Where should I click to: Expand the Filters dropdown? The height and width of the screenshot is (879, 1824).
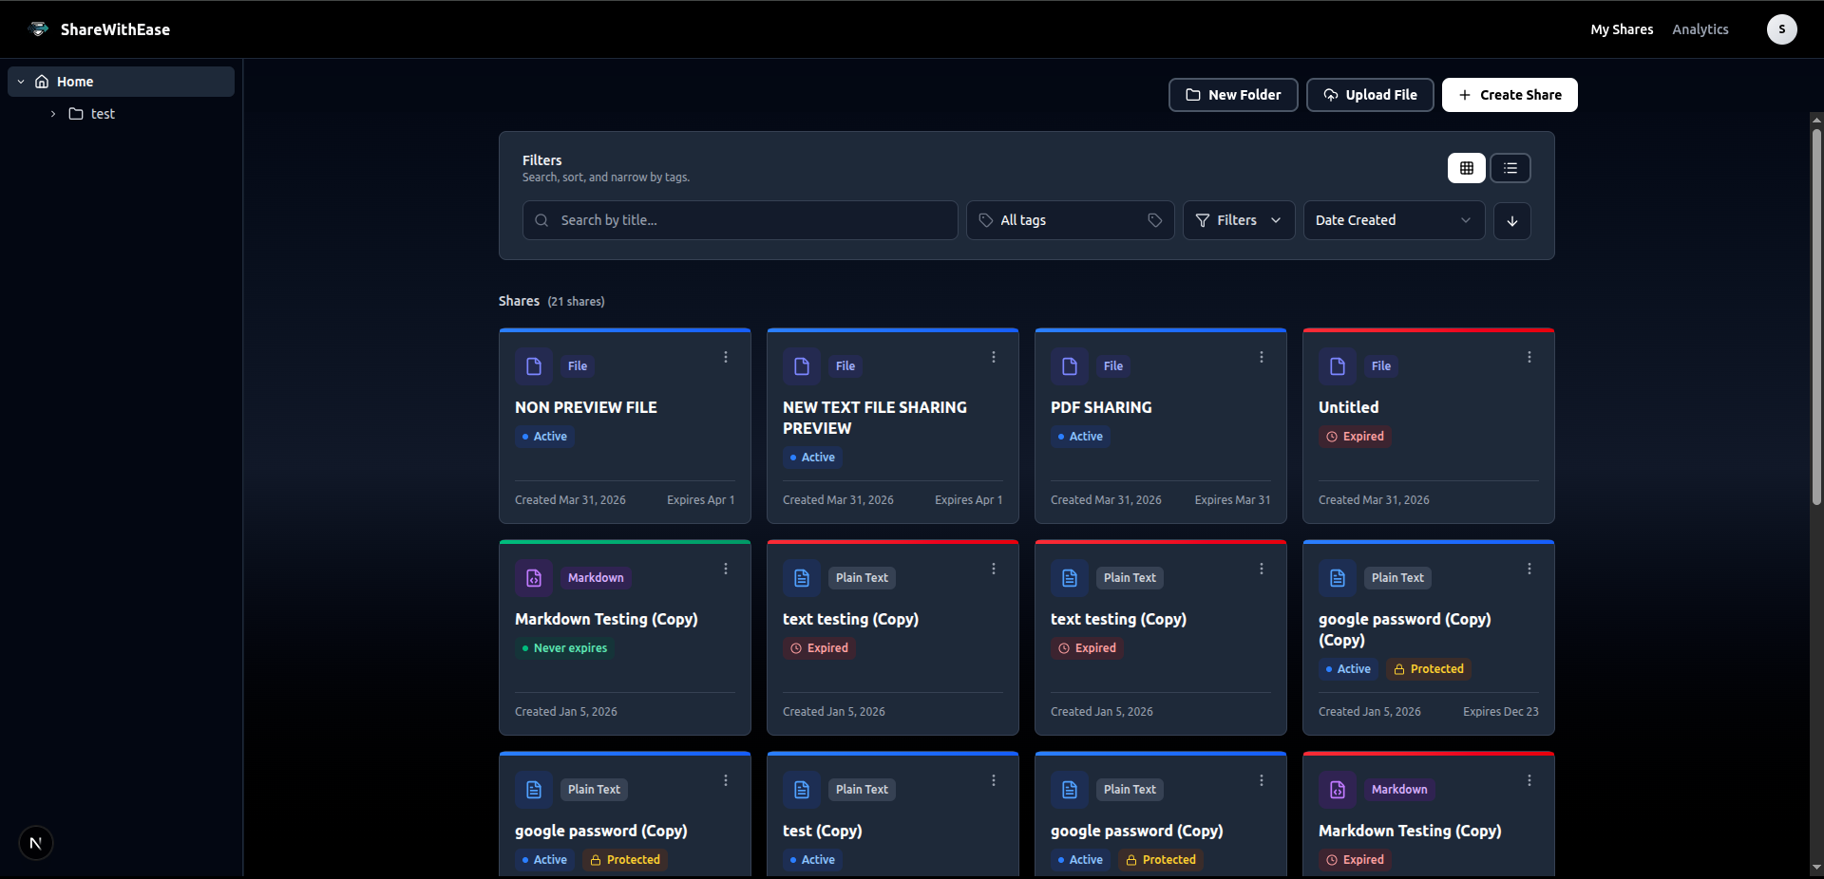tap(1238, 220)
